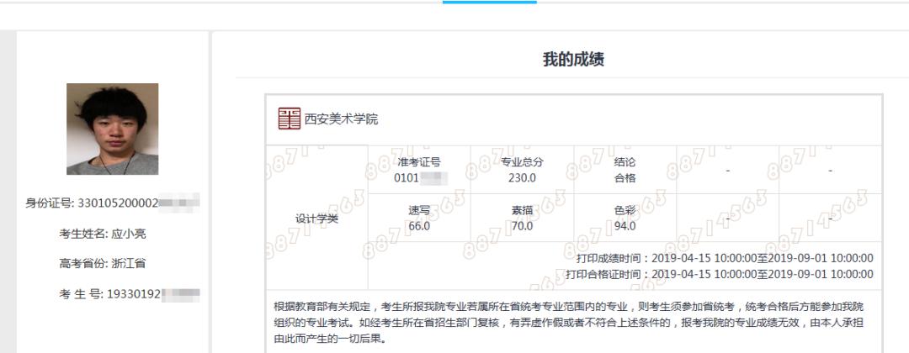Select the 西安美术学院 school name
The image size is (909, 353).
pos(342,120)
